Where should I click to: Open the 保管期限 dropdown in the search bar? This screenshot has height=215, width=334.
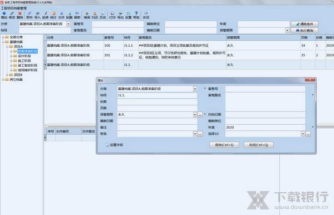click(x=287, y=31)
